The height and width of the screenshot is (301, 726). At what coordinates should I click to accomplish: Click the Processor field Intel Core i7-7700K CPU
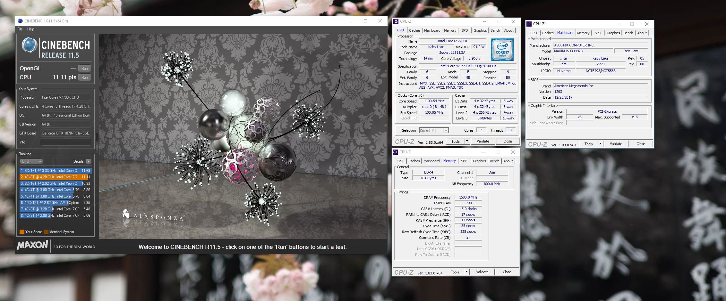click(x=66, y=97)
